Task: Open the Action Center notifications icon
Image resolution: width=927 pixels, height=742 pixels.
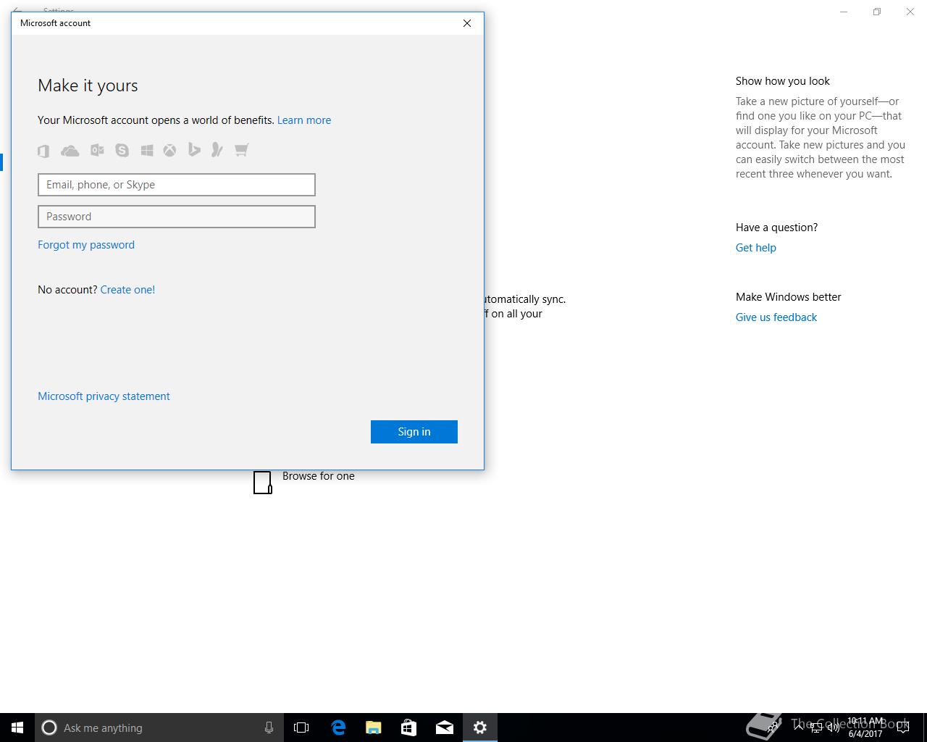Action: 902,728
